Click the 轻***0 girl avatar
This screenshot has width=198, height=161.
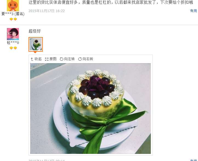pos(13,34)
